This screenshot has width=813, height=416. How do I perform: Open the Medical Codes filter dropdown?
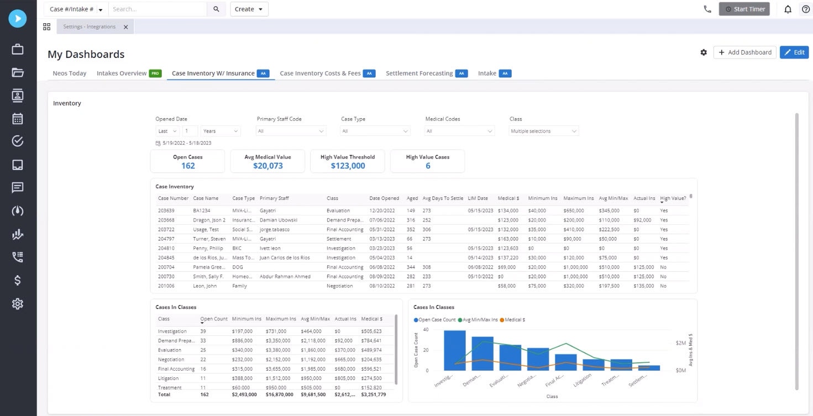tap(459, 131)
